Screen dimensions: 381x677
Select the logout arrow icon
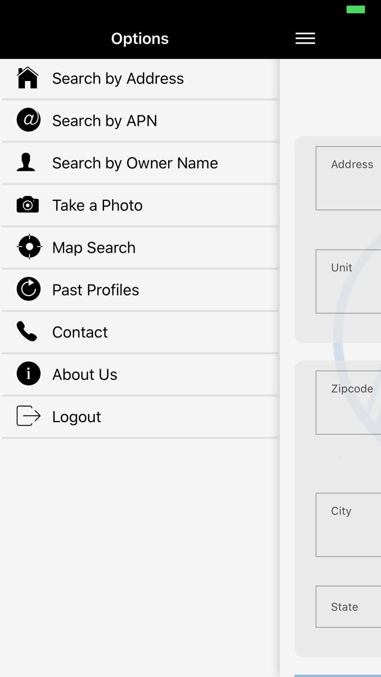[x=28, y=416]
